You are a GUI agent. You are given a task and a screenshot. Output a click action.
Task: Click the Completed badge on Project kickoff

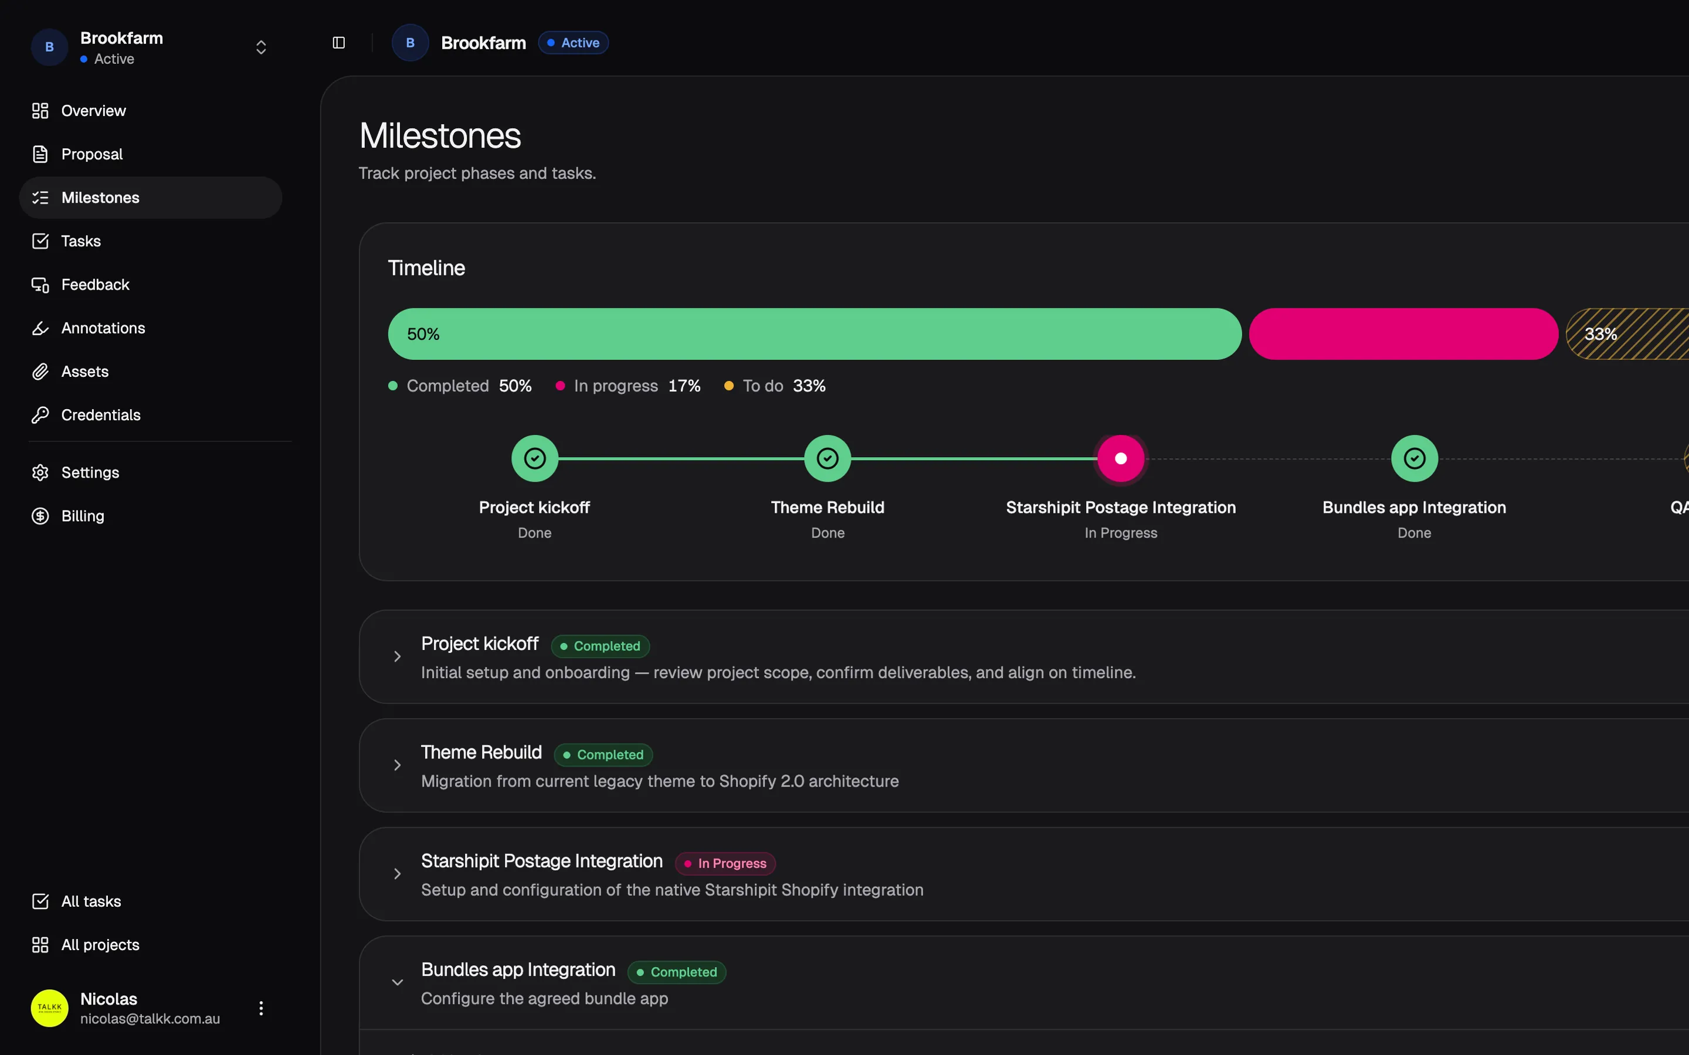click(x=600, y=646)
